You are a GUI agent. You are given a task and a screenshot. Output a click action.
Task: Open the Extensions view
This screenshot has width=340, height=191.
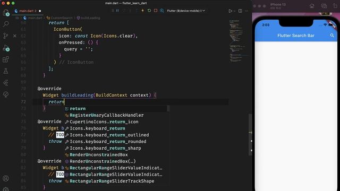tap(6, 59)
